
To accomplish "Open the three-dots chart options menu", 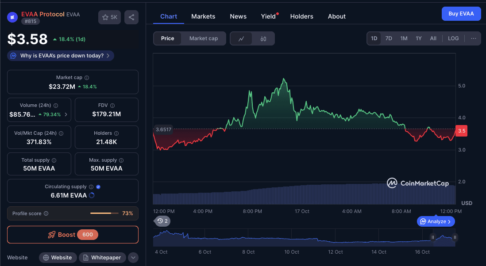I will tap(474, 38).
